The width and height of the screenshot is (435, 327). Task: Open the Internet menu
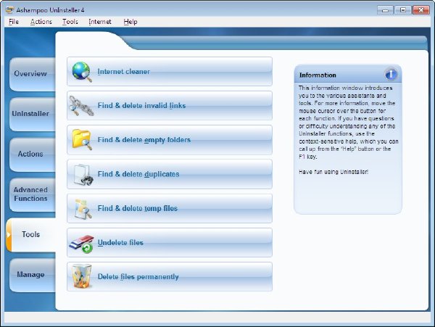click(x=100, y=22)
